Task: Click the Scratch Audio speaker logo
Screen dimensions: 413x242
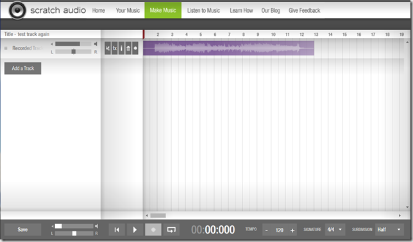Action: click(17, 10)
